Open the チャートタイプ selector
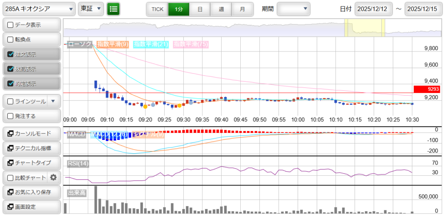445x216 pixels. [31, 163]
